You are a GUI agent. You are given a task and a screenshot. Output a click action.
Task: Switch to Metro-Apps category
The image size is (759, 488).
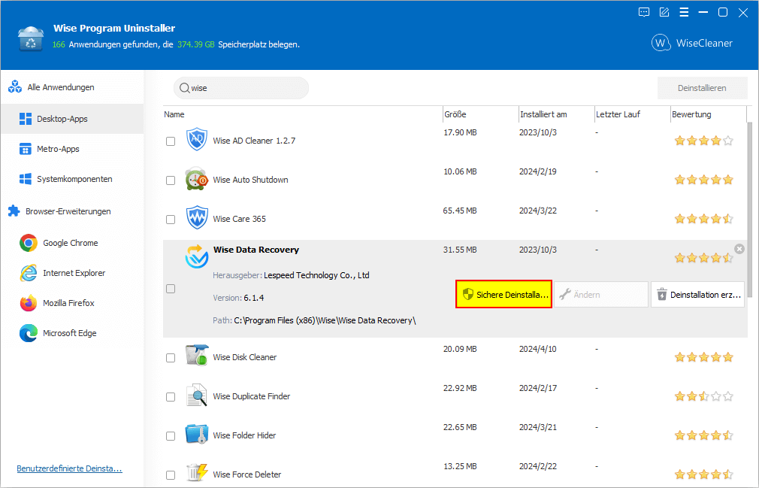pos(72,149)
